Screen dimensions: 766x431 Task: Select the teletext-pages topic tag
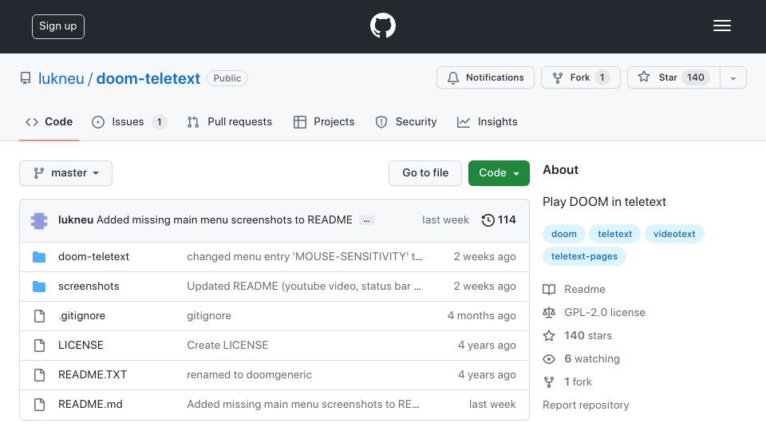pyautogui.click(x=584, y=256)
